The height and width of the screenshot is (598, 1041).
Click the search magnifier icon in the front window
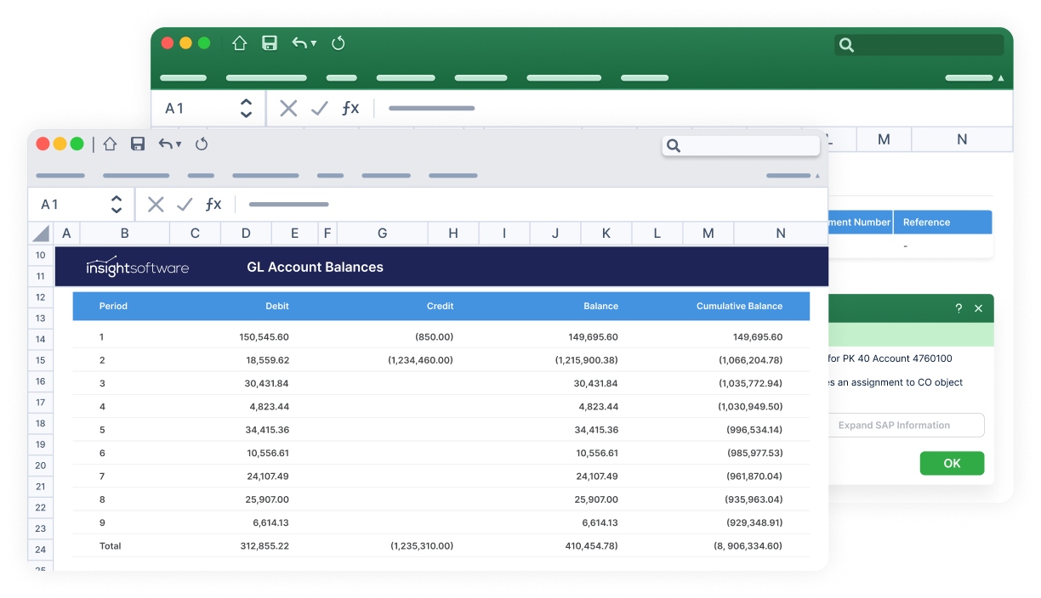[673, 146]
